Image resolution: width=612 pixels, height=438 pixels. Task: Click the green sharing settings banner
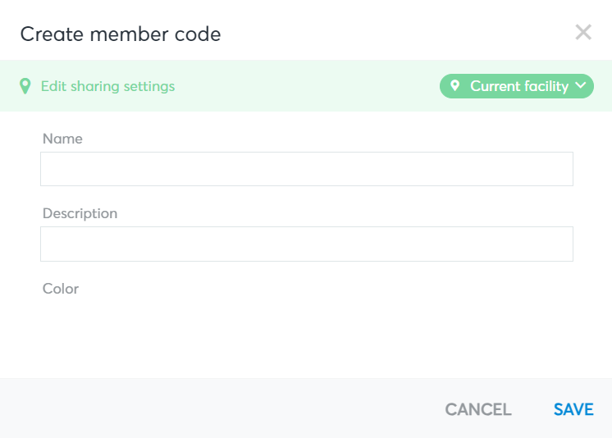306,86
